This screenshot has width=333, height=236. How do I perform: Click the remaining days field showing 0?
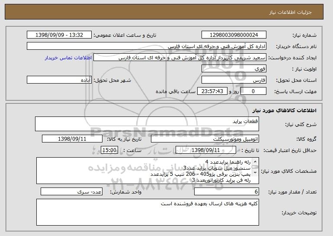click(x=253, y=91)
